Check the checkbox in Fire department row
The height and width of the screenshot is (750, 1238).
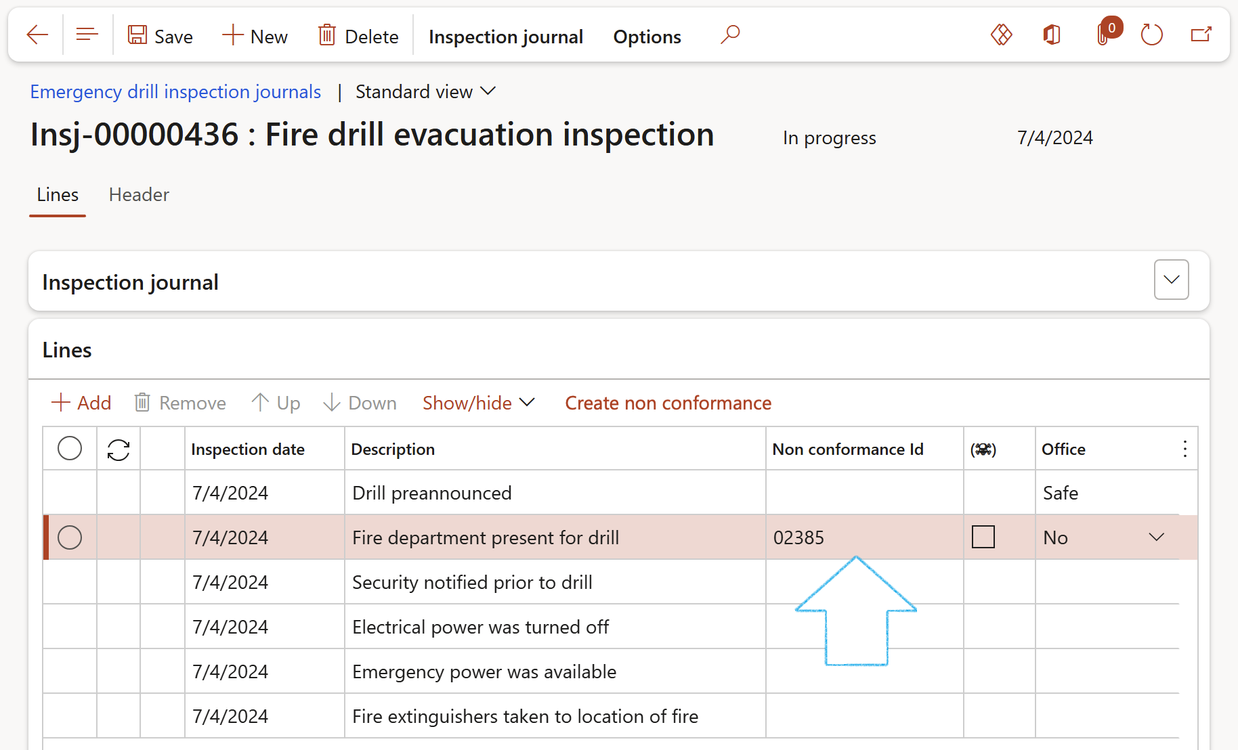(983, 537)
